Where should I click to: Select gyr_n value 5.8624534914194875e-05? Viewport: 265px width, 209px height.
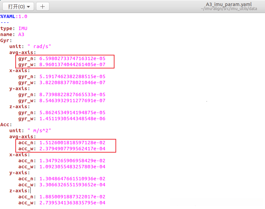pos(72,113)
